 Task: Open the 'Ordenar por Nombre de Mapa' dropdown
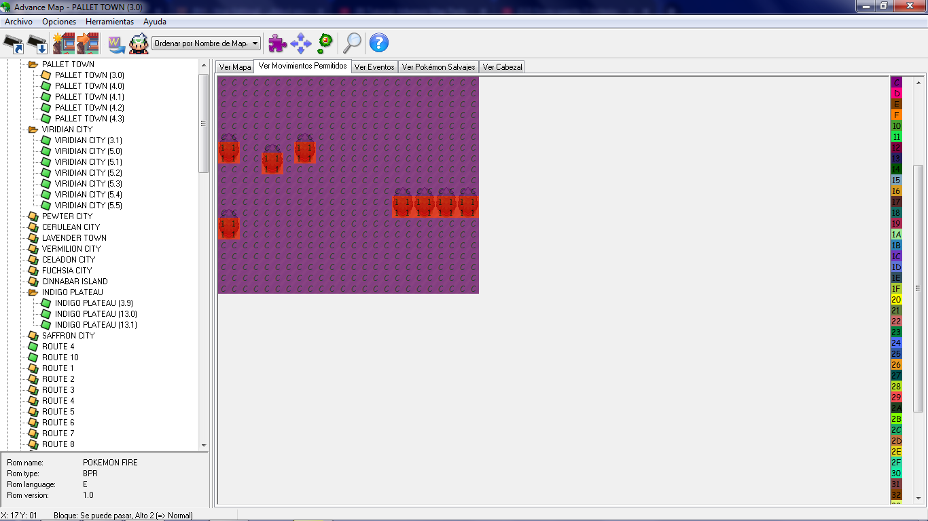[x=206, y=43]
